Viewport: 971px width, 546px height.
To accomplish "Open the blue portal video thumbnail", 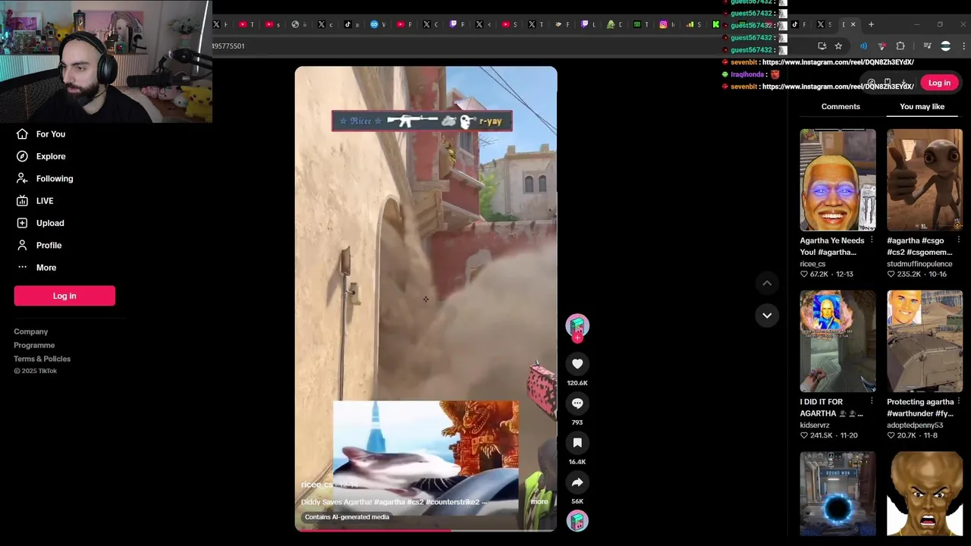I will (x=837, y=494).
